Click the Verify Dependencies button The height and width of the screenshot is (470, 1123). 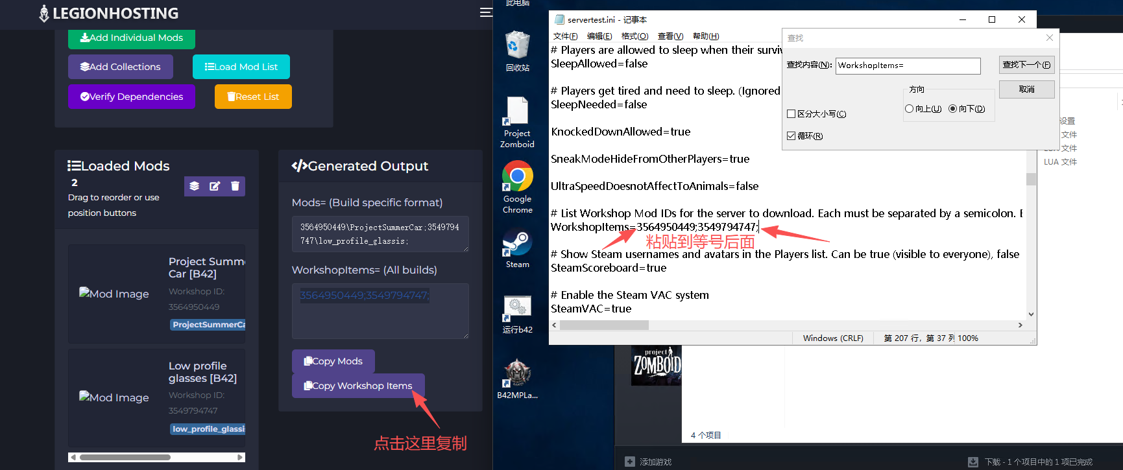pos(132,97)
